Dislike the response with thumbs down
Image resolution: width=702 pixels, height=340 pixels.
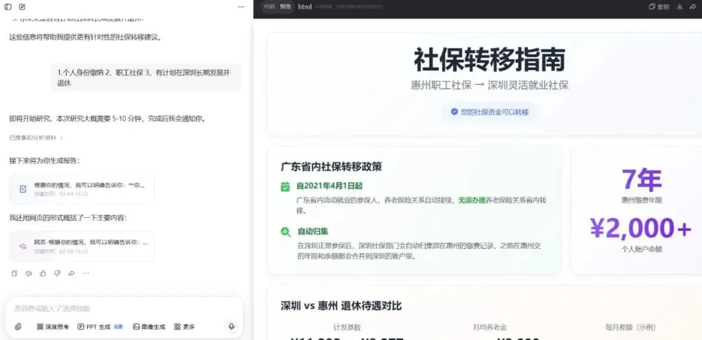click(57, 273)
